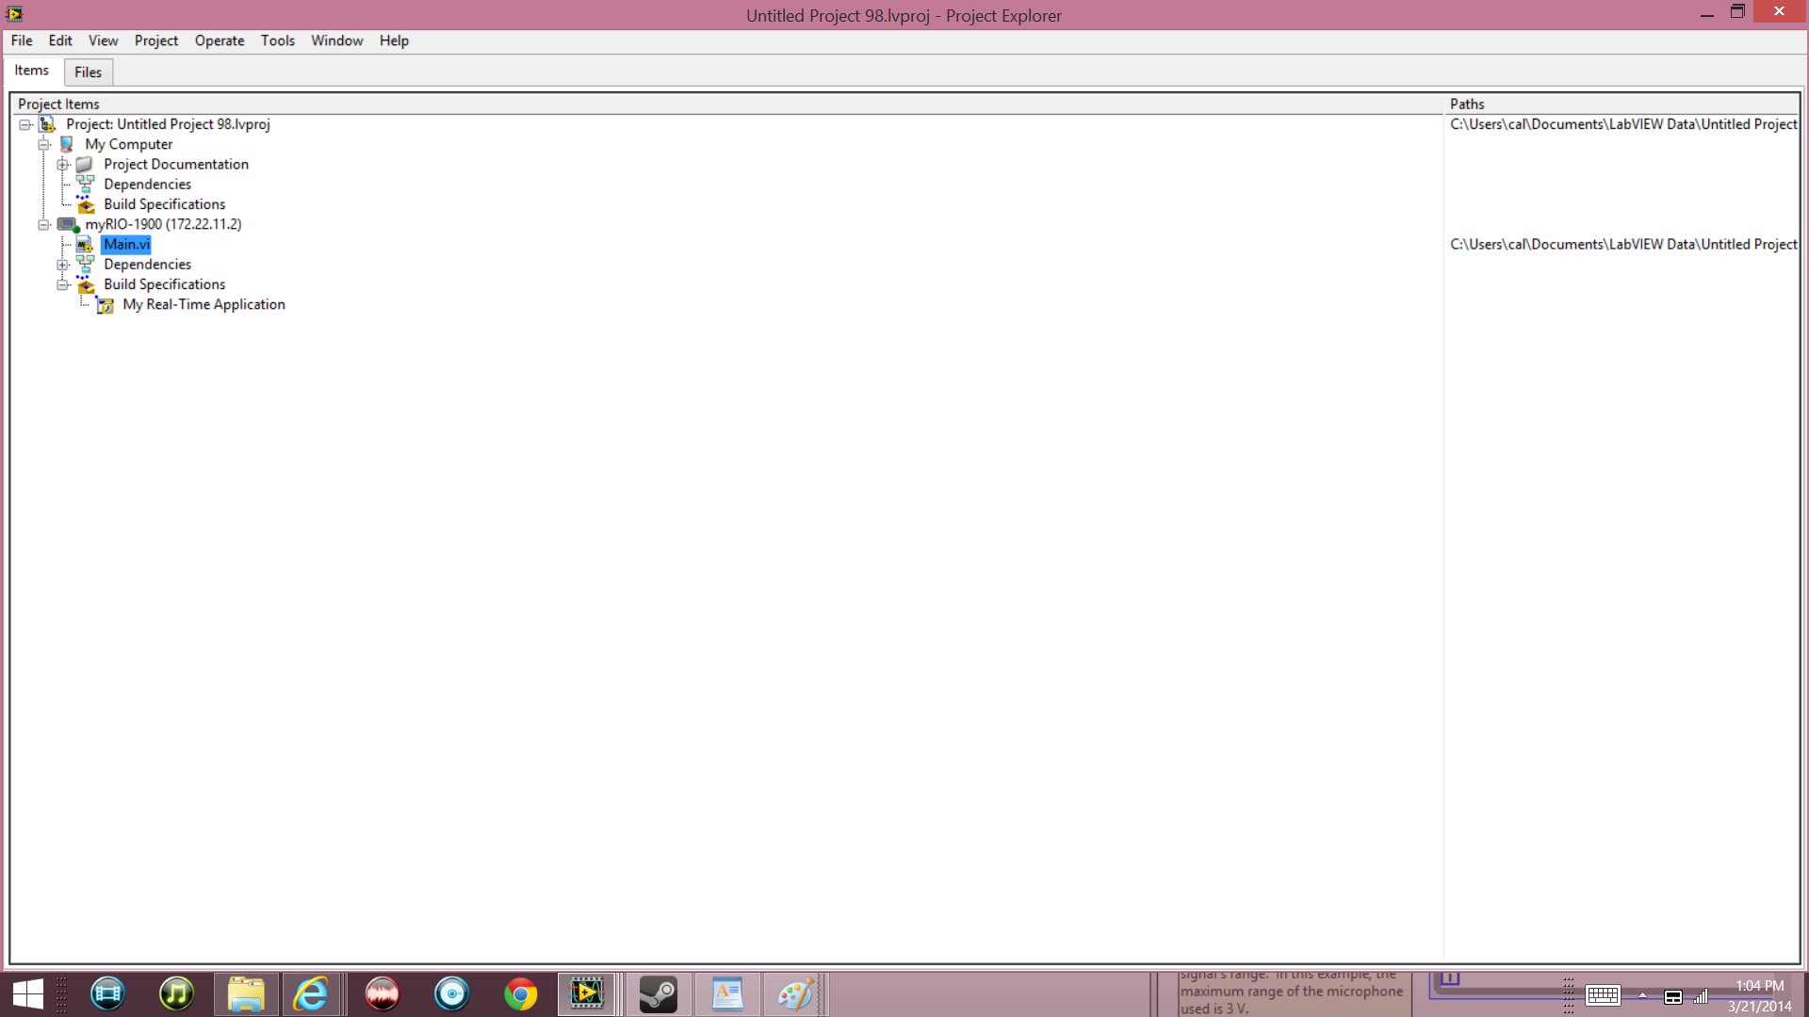Open the green music note app in taskbar
Screen dimensions: 1809x1017
click(176, 994)
